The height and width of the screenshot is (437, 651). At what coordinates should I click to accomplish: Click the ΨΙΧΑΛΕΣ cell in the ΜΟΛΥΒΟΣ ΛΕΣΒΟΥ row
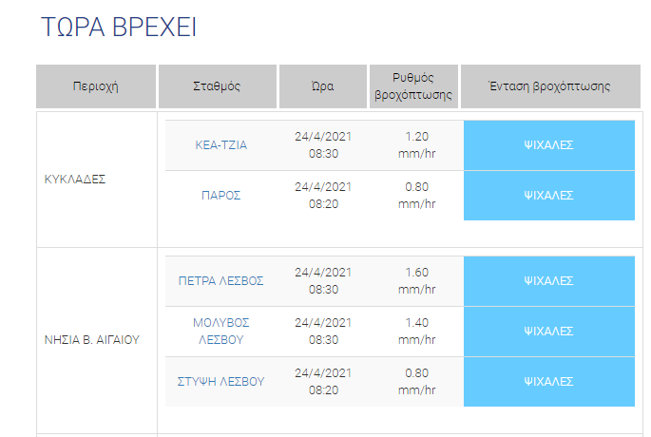click(x=548, y=332)
